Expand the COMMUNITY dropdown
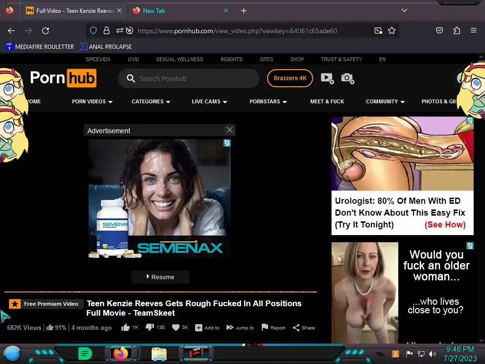Screen dimensions: 485x364 [386, 101]
